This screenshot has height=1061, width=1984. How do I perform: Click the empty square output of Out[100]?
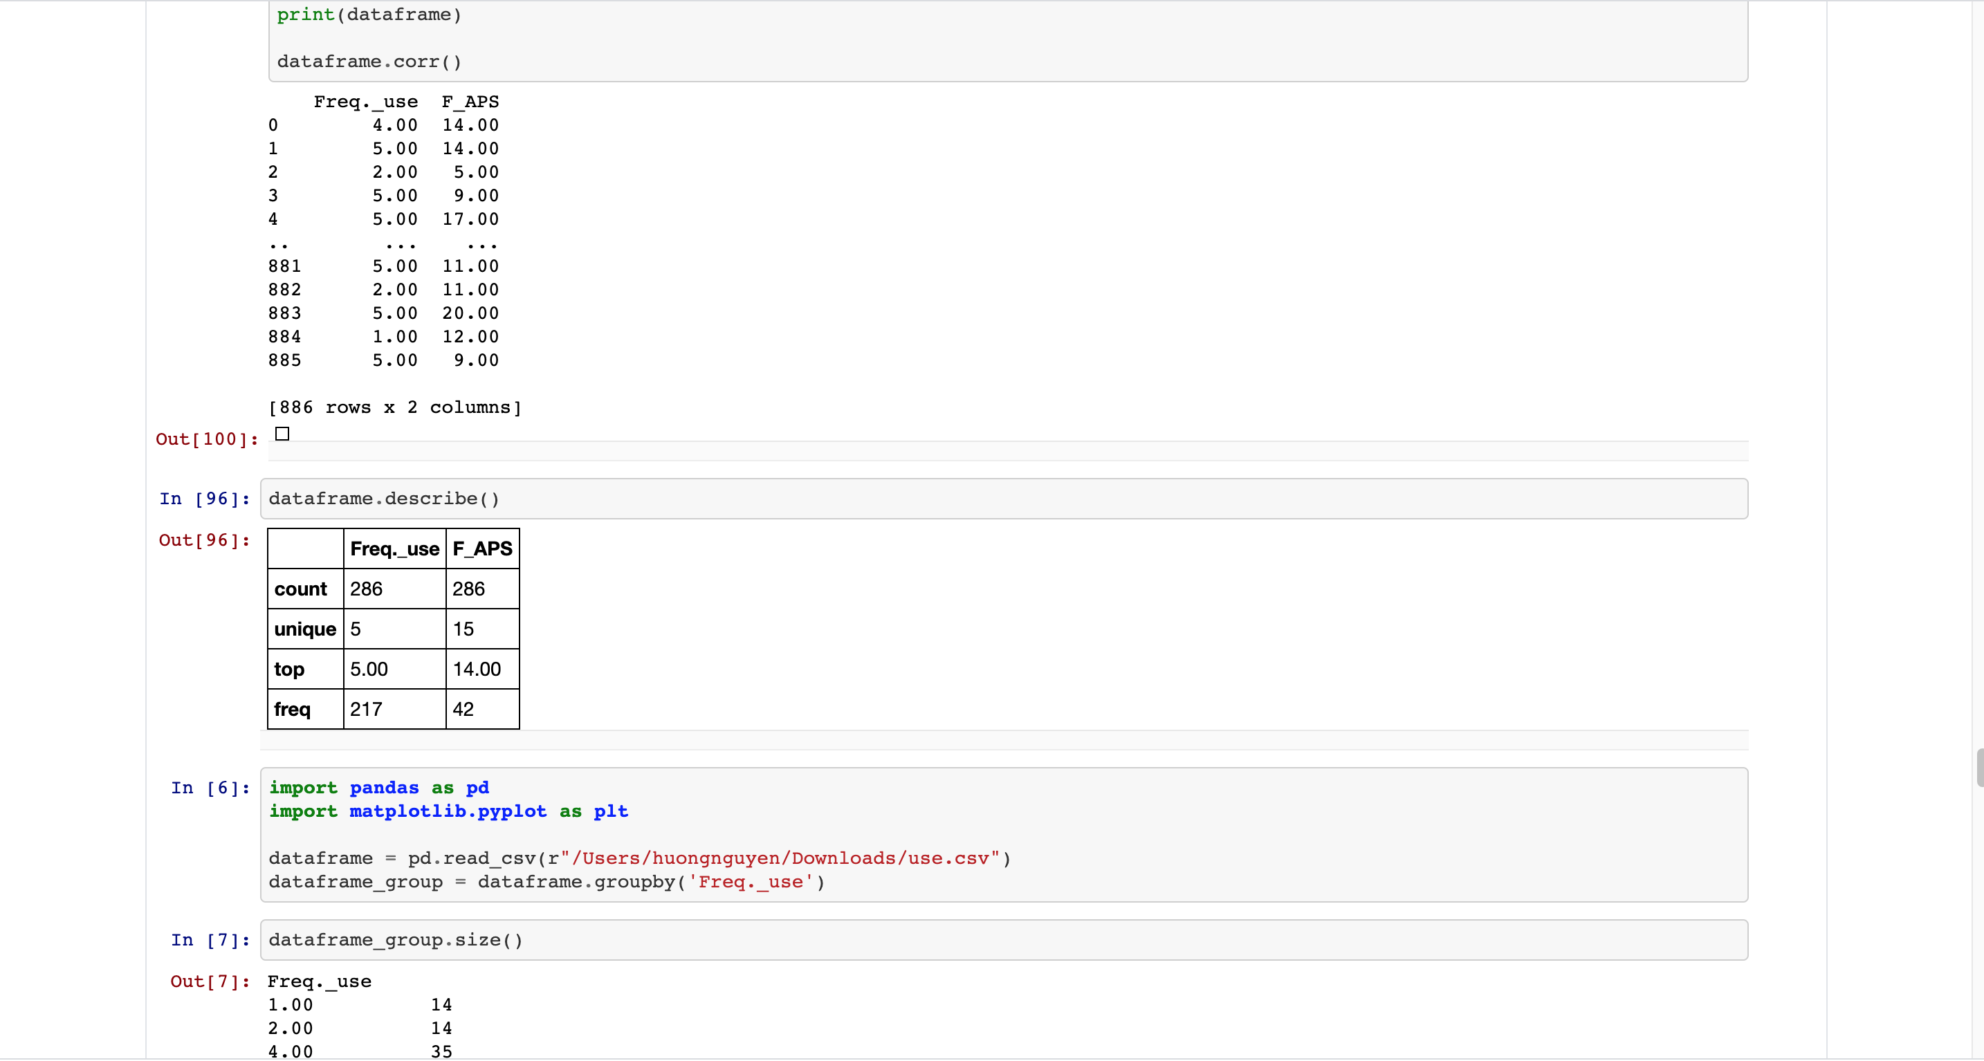(x=283, y=434)
